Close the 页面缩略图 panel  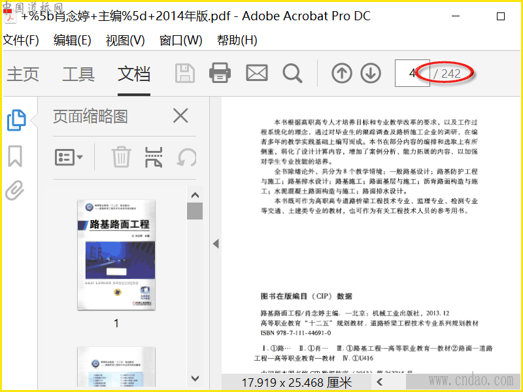pyautogui.click(x=181, y=116)
